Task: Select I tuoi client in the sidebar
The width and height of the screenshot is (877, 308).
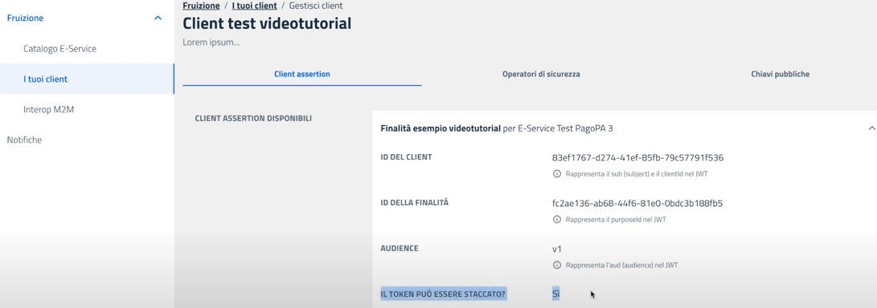Action: 45,79
